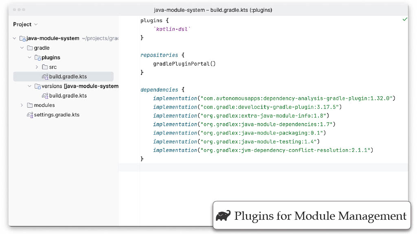Collapse the versions module chevron
Viewport: 417px width, 234px height.
tap(29, 86)
